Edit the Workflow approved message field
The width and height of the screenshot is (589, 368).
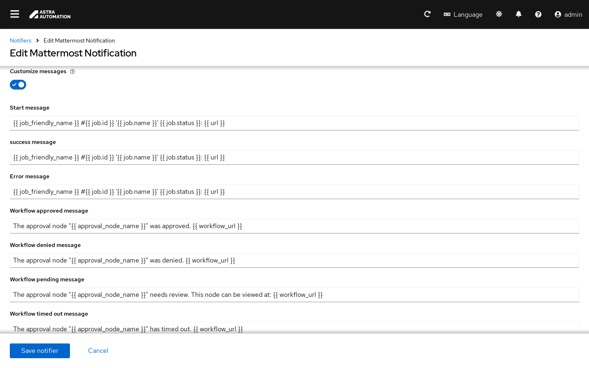294,226
